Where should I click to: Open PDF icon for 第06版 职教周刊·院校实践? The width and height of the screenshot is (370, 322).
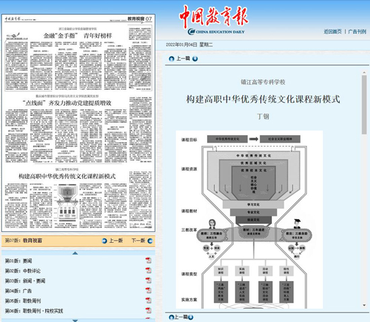tap(148, 311)
